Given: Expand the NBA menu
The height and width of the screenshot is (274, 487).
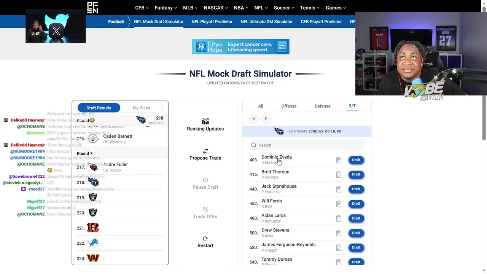Looking at the screenshot, I should pyautogui.click(x=241, y=8).
